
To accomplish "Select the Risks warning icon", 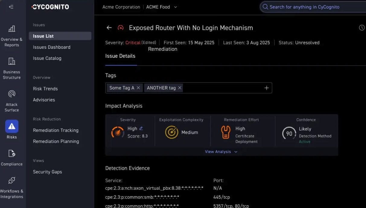I will tap(12, 127).
